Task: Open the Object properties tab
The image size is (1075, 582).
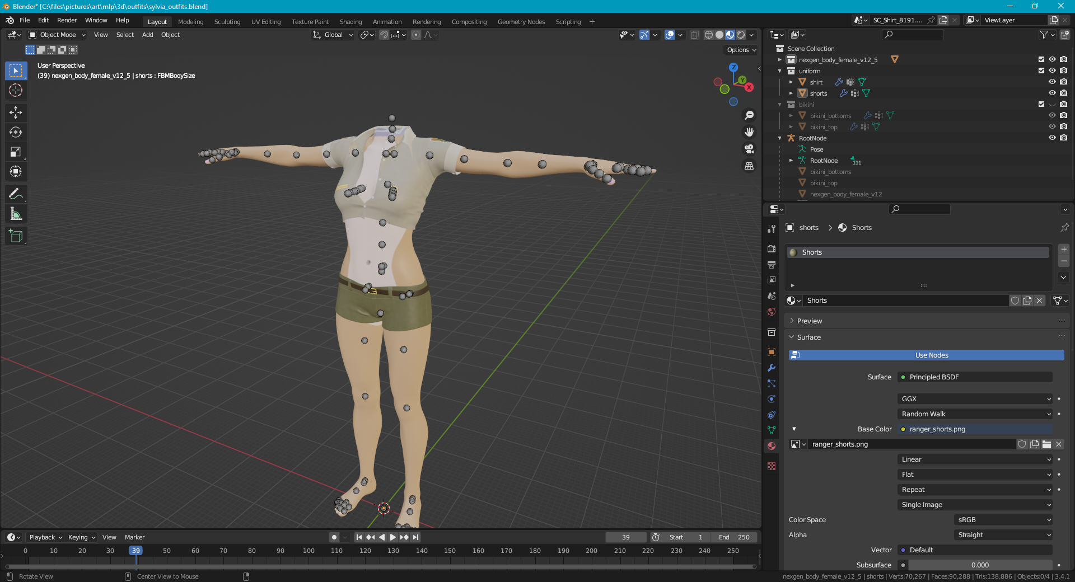Action: [x=772, y=352]
